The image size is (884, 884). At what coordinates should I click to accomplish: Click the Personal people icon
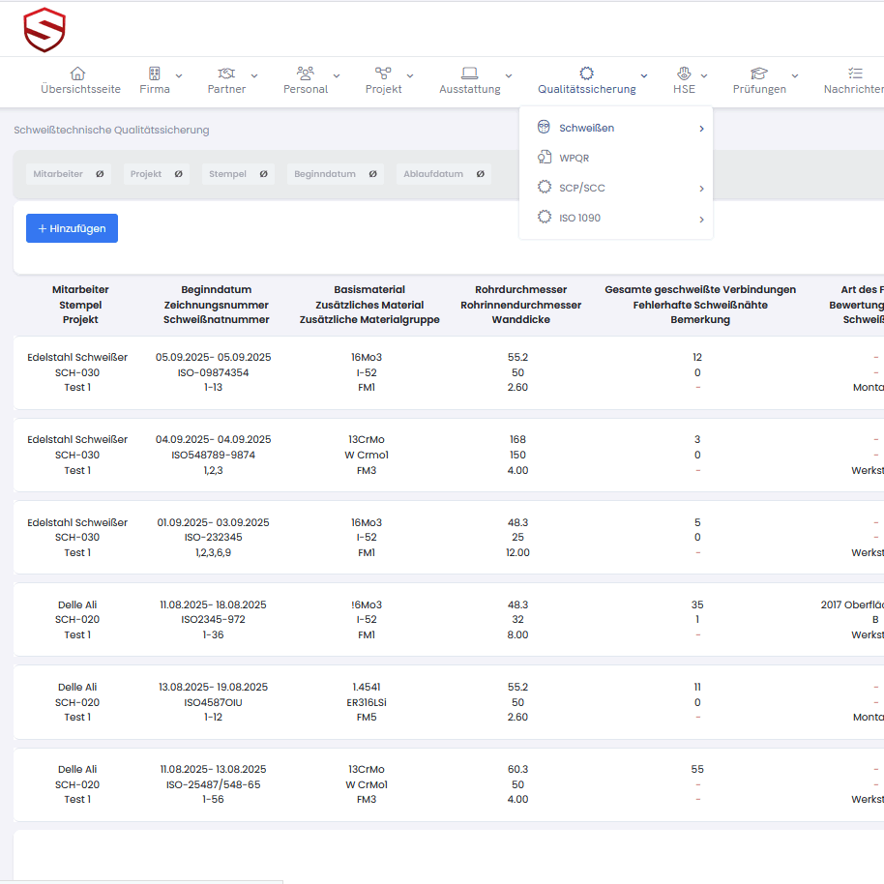306,74
